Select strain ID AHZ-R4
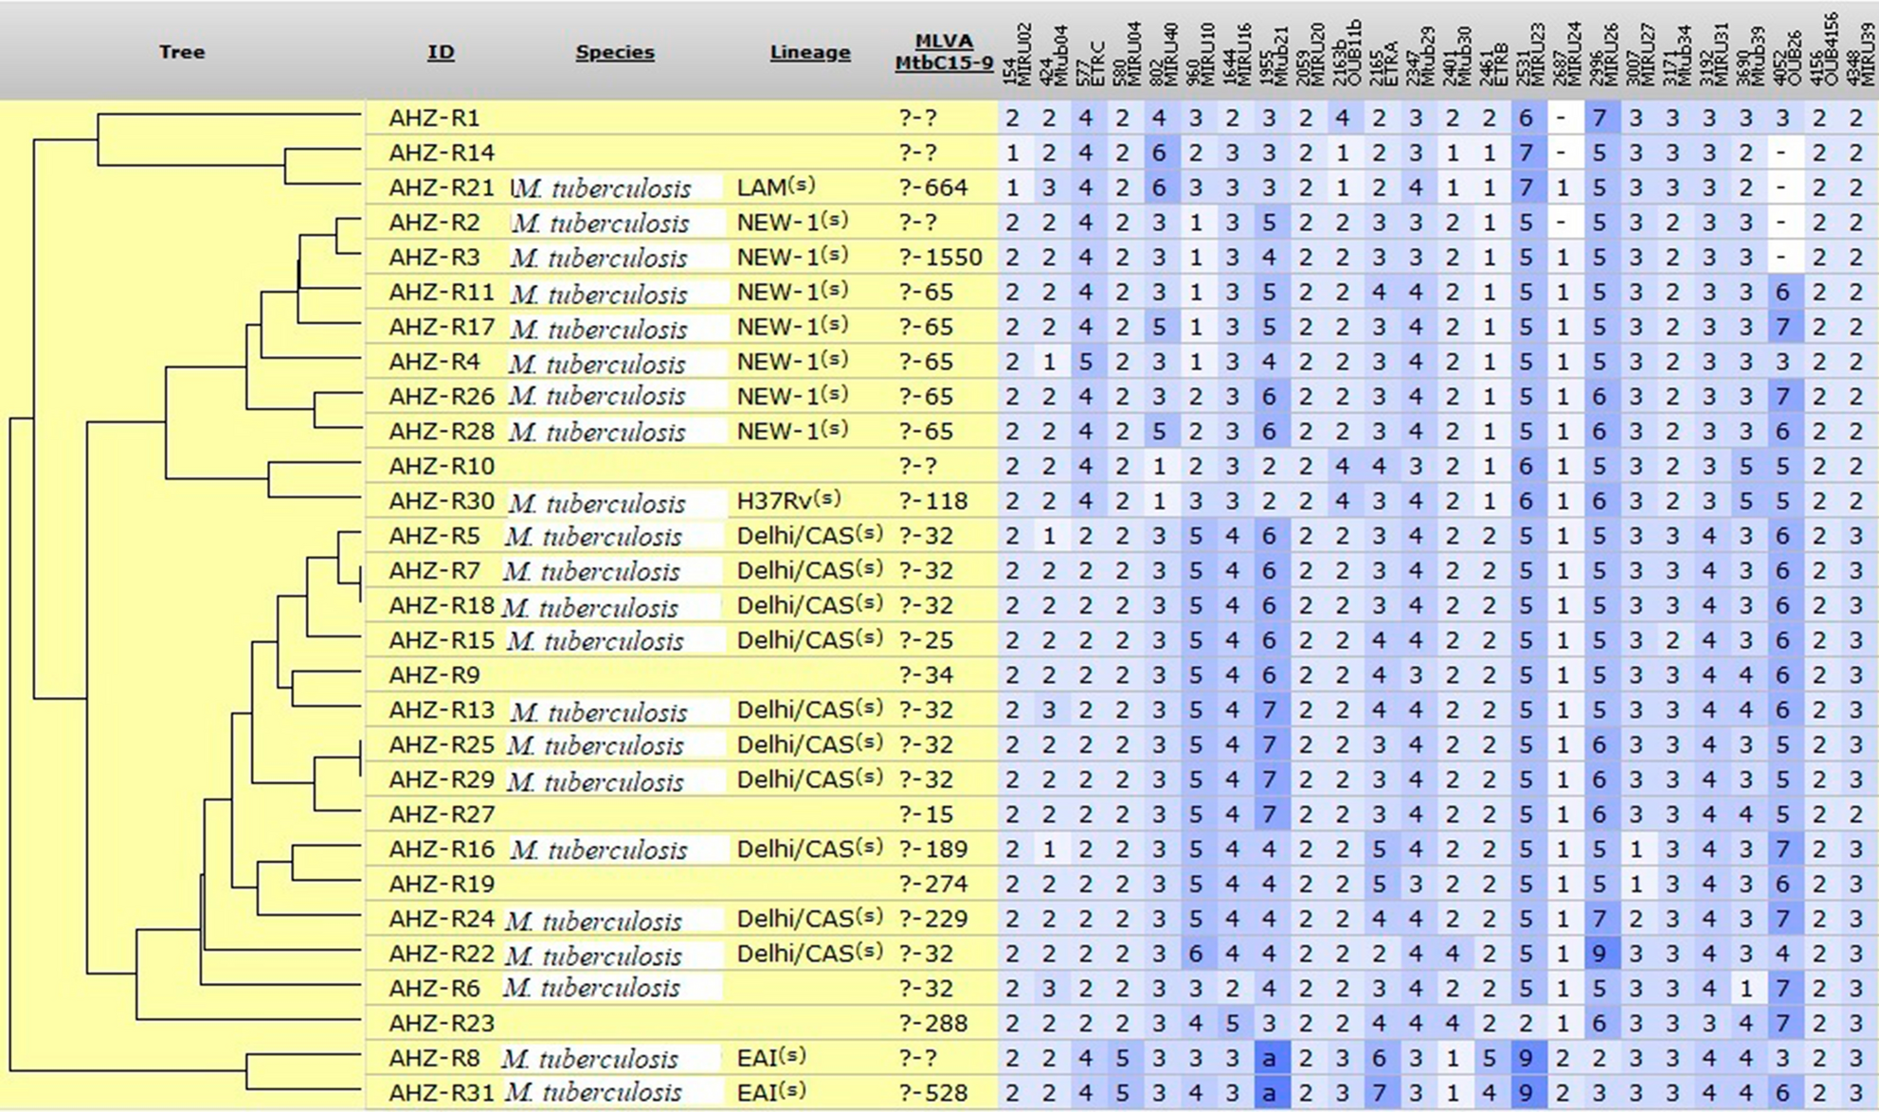Viewport: 1879px width, 1112px height. tap(434, 362)
